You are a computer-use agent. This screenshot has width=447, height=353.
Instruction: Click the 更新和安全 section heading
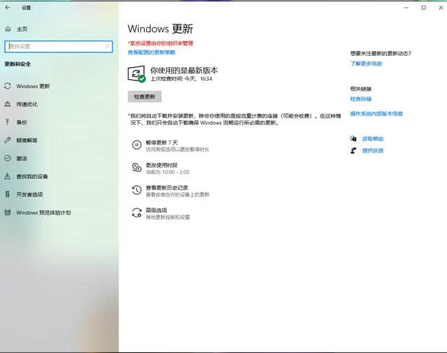point(17,64)
